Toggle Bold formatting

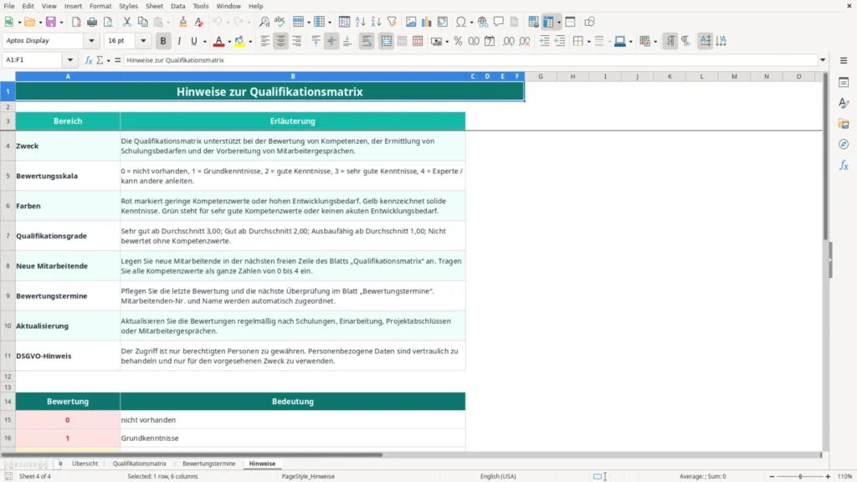163,41
